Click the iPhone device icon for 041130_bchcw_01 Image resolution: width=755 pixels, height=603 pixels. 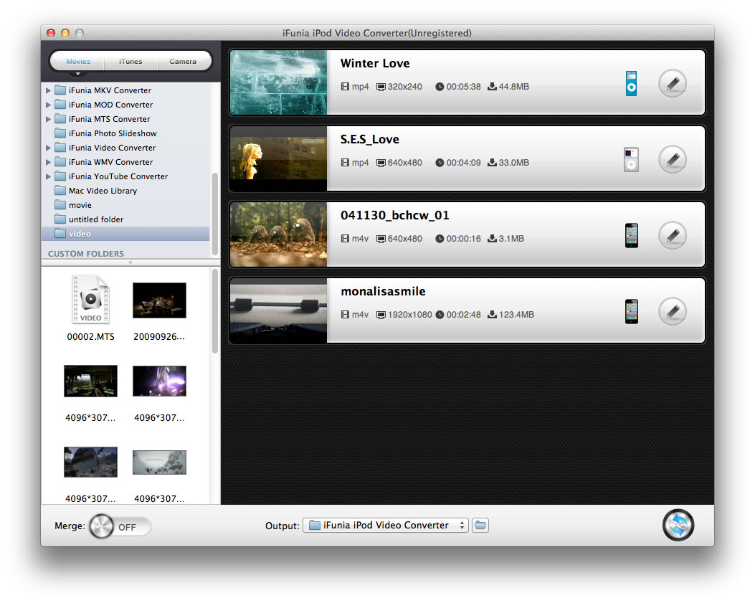pos(631,235)
